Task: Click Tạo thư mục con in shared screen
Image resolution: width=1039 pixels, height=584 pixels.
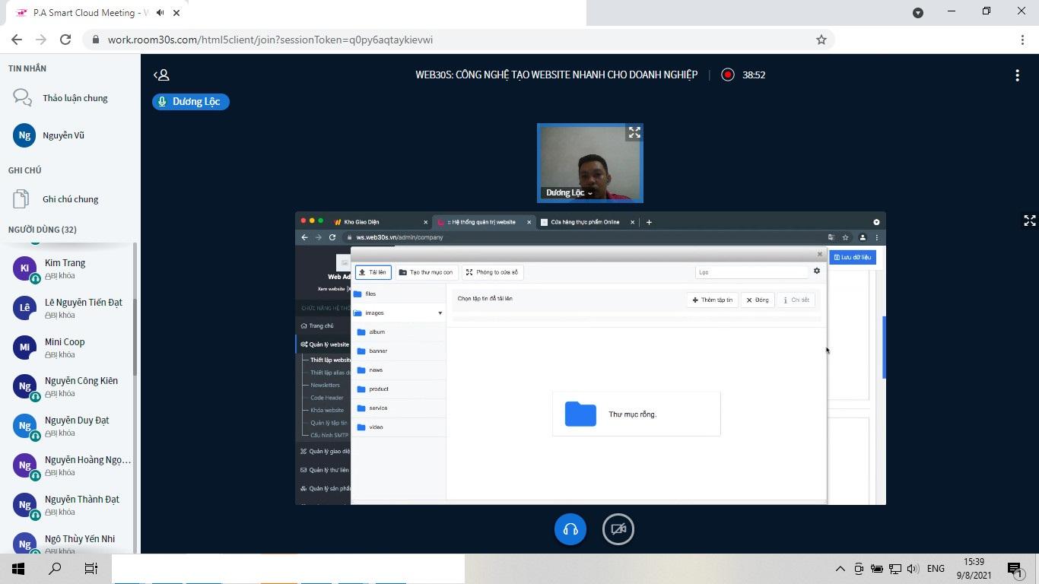Action: coord(426,272)
